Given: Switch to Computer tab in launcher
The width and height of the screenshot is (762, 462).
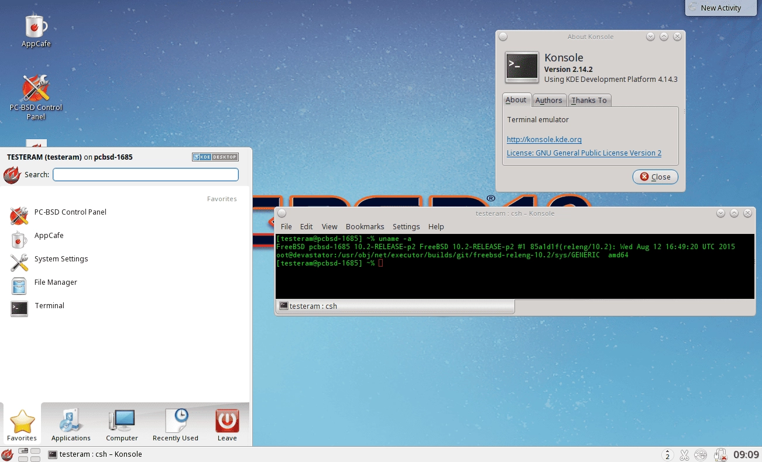Looking at the screenshot, I should [122, 425].
